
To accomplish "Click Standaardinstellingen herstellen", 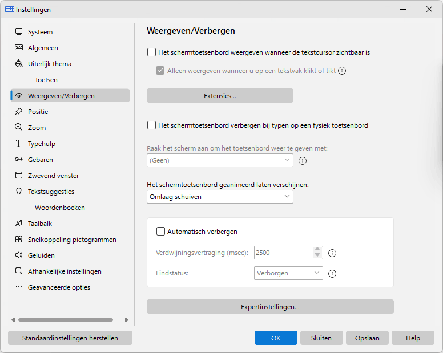I will (70, 338).
